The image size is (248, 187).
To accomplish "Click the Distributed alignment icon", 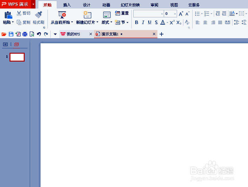I will tap(228, 22).
